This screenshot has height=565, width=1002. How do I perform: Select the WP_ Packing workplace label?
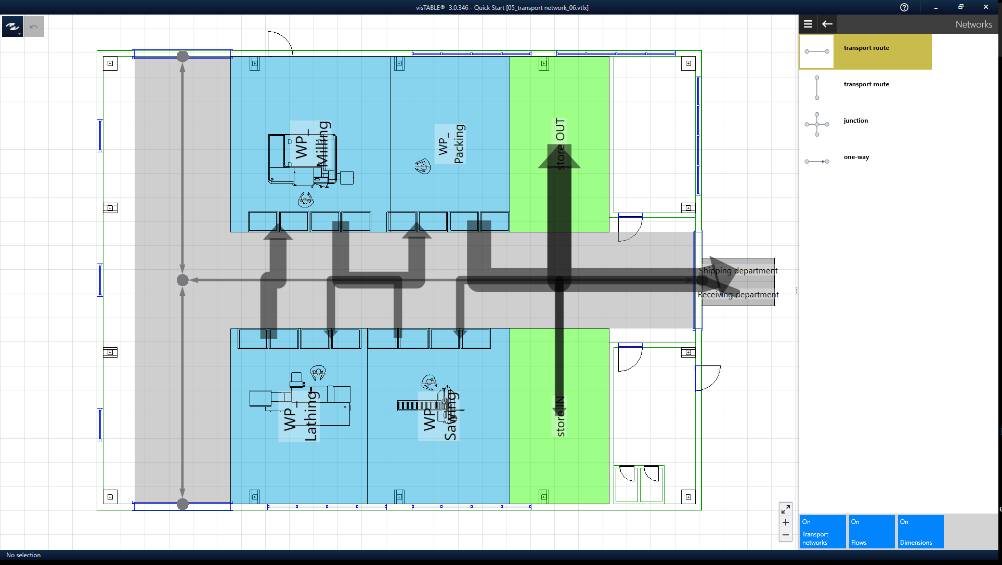click(x=450, y=144)
